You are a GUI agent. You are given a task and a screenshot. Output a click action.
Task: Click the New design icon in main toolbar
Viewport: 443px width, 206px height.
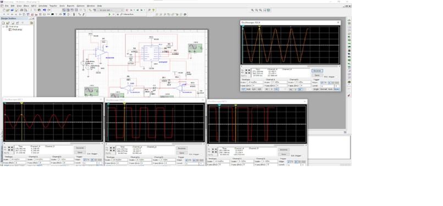(4, 10)
